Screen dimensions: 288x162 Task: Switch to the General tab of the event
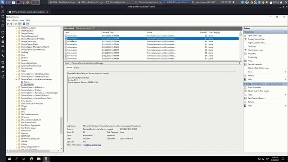(69, 67)
